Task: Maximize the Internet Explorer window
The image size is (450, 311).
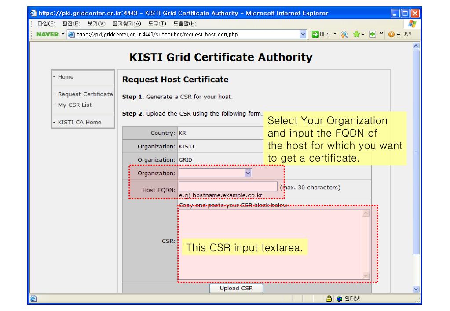Action: click(405, 13)
